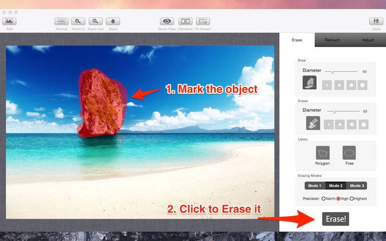Select the Free lasso tool
The height and width of the screenshot is (241, 386).
click(x=349, y=153)
